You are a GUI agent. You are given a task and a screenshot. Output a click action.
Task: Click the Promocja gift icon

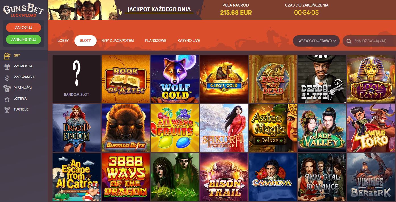tap(7, 66)
